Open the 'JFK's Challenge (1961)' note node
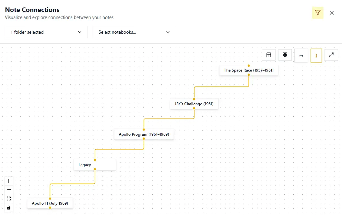This screenshot has height=215, width=342. coord(194,104)
